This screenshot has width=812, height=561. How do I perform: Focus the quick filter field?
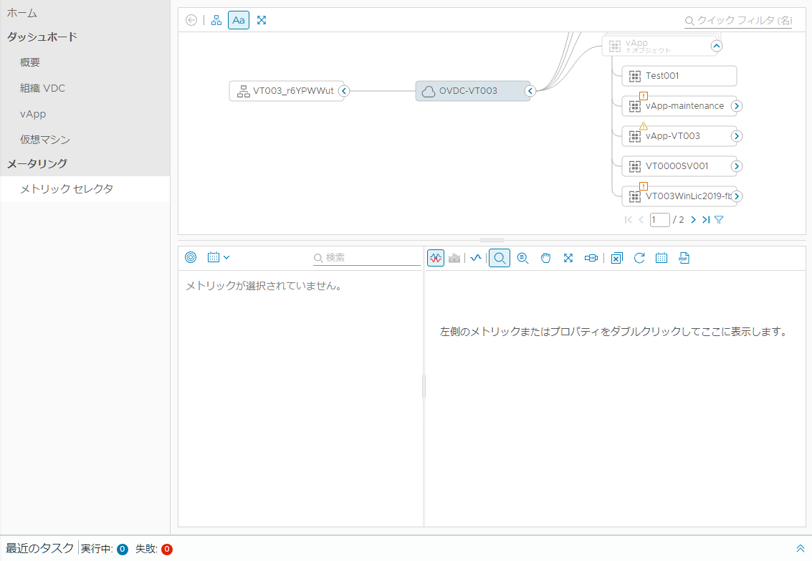[x=738, y=21]
